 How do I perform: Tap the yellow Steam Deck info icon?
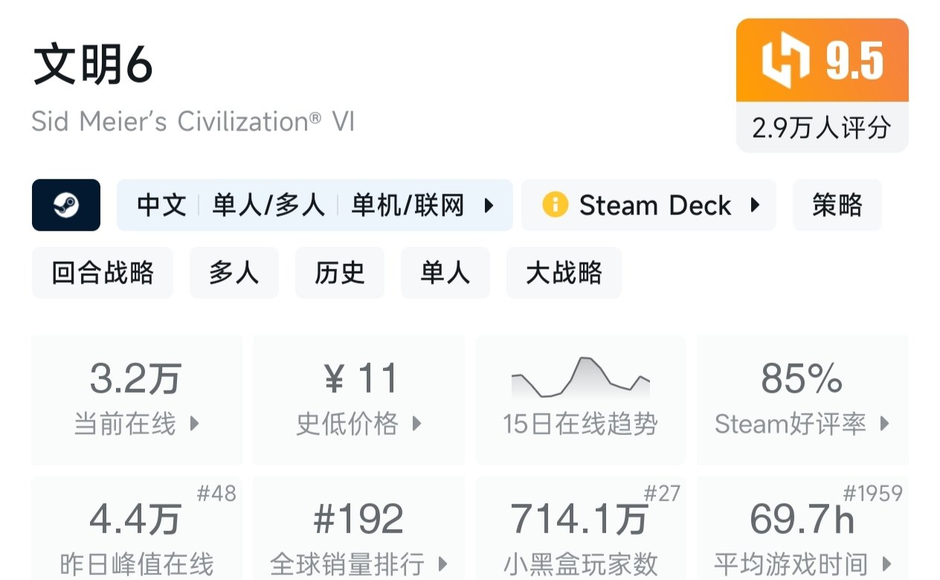[555, 205]
